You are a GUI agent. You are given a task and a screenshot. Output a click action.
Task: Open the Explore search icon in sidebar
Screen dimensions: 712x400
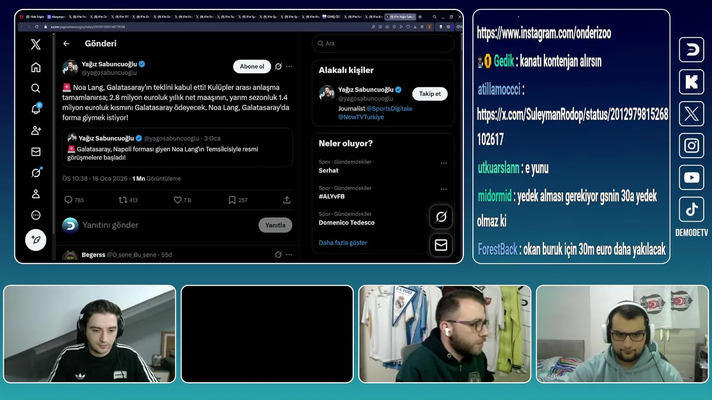point(36,88)
